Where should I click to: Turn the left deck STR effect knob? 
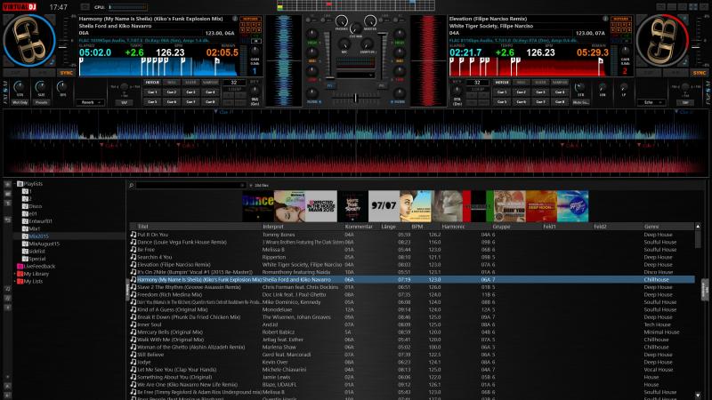click(x=20, y=86)
